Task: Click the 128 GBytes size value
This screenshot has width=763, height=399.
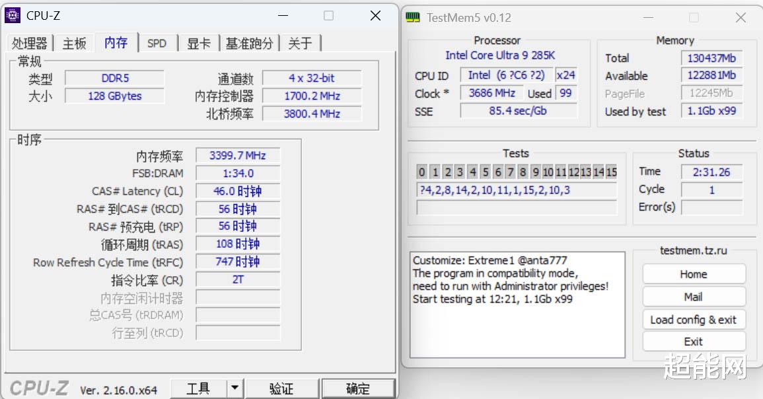Action: click(115, 96)
